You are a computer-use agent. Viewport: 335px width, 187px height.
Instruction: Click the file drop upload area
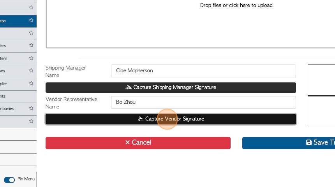coord(190,23)
